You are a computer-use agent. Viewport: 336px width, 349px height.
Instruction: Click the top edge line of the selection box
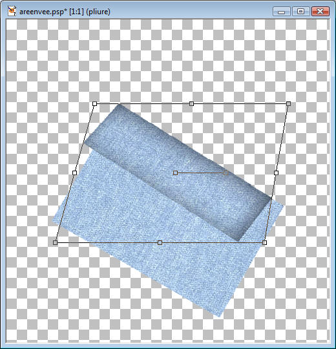point(142,103)
